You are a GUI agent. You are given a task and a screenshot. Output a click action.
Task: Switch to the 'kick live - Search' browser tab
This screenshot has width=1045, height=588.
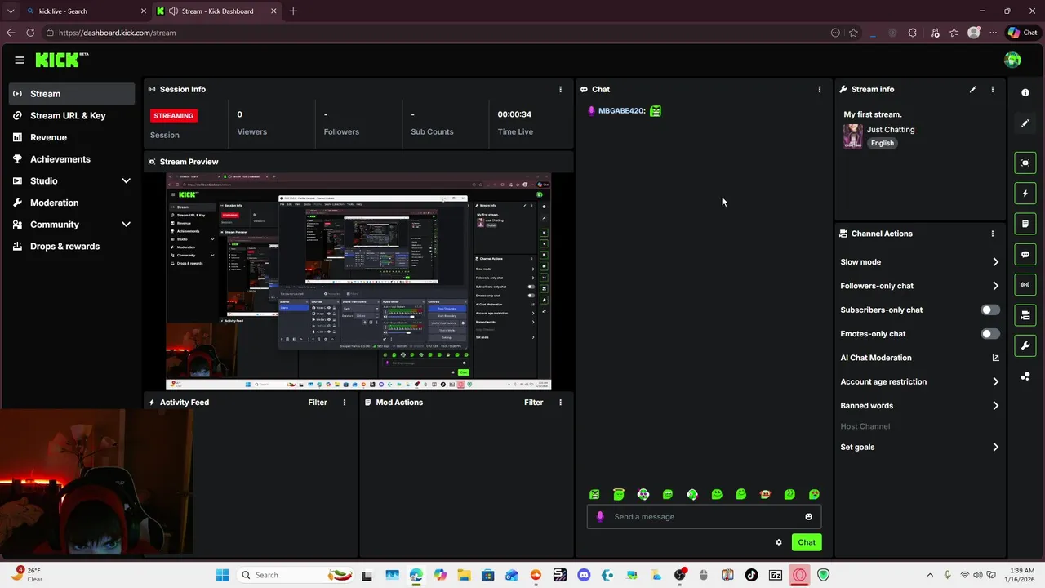[x=85, y=11]
